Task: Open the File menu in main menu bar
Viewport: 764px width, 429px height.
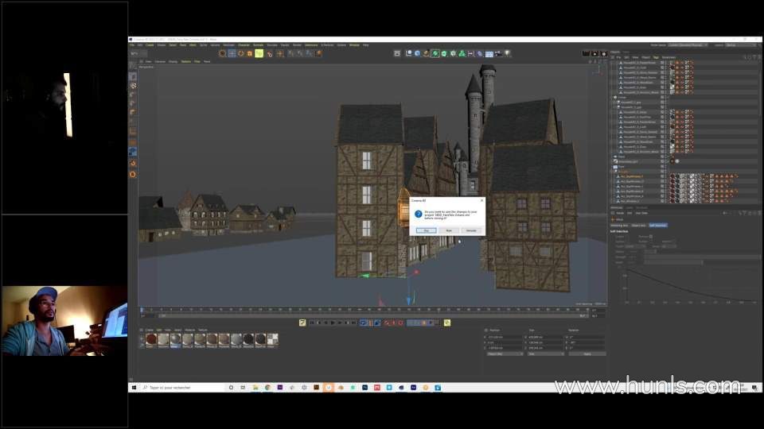Action: [x=132, y=45]
